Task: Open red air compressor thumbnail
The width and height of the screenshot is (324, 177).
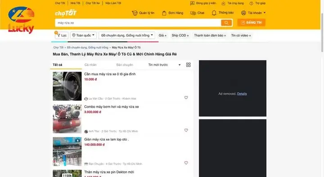Action: [x=67, y=119]
